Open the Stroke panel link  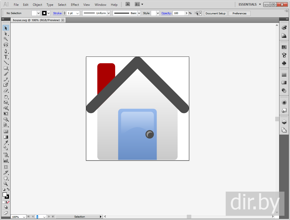point(57,13)
